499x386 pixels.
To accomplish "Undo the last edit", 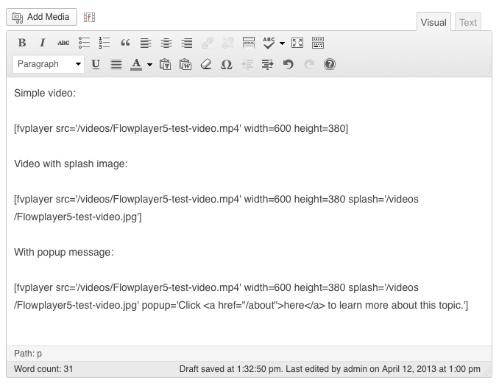I will [289, 64].
